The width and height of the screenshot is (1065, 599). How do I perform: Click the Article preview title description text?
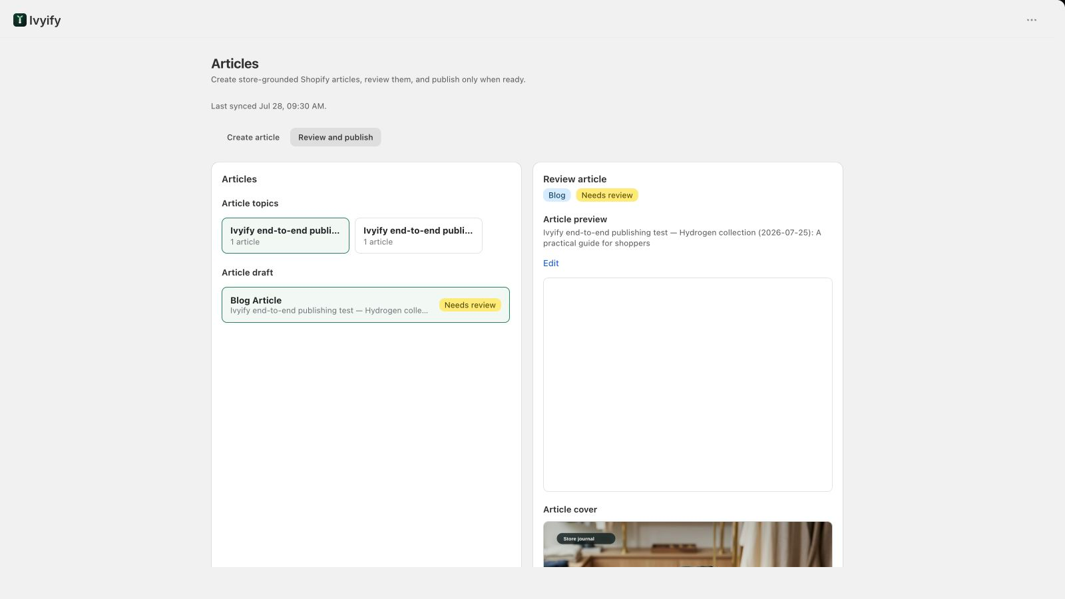(682, 238)
